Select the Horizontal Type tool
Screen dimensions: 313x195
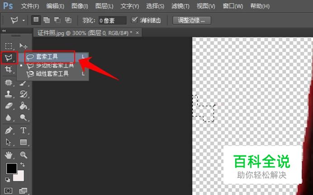tap(24, 131)
